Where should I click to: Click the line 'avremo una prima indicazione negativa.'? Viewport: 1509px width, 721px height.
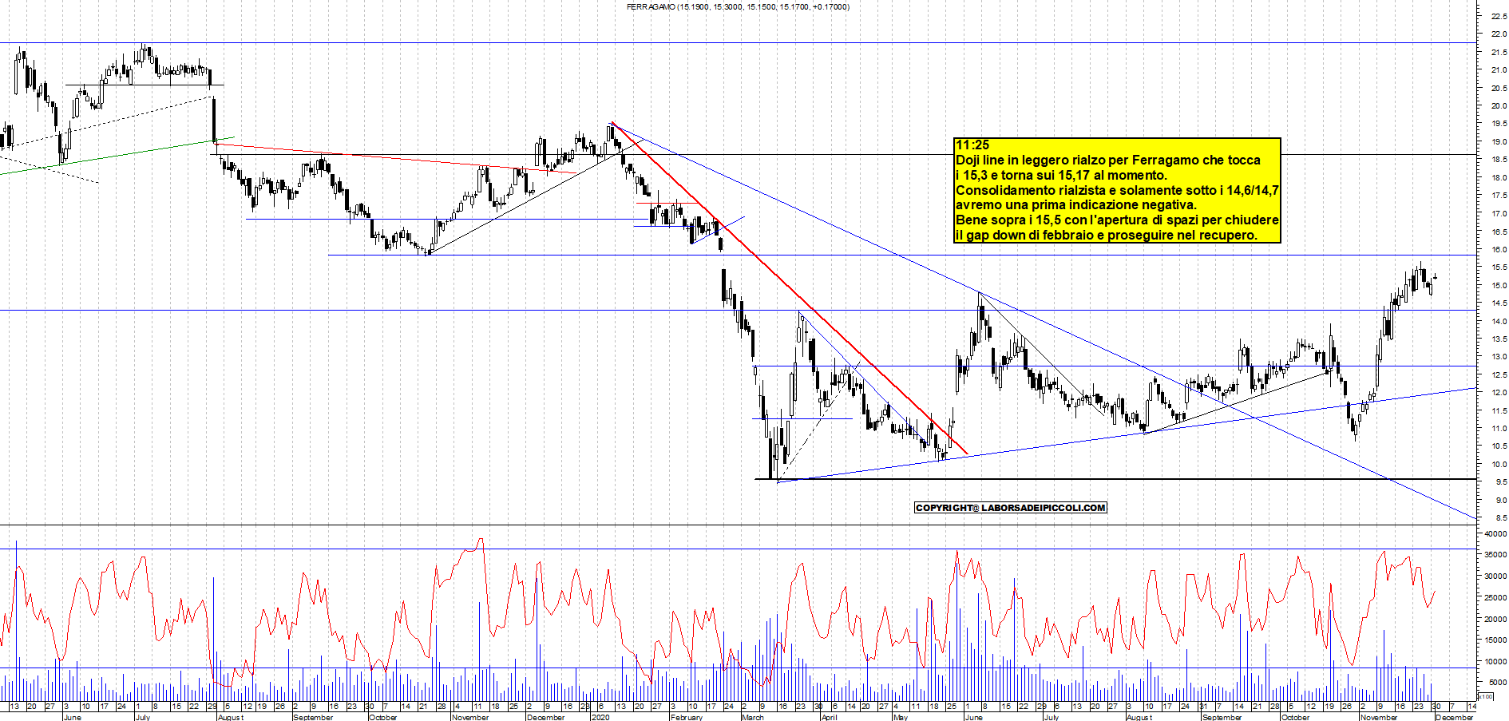click(x=1076, y=205)
